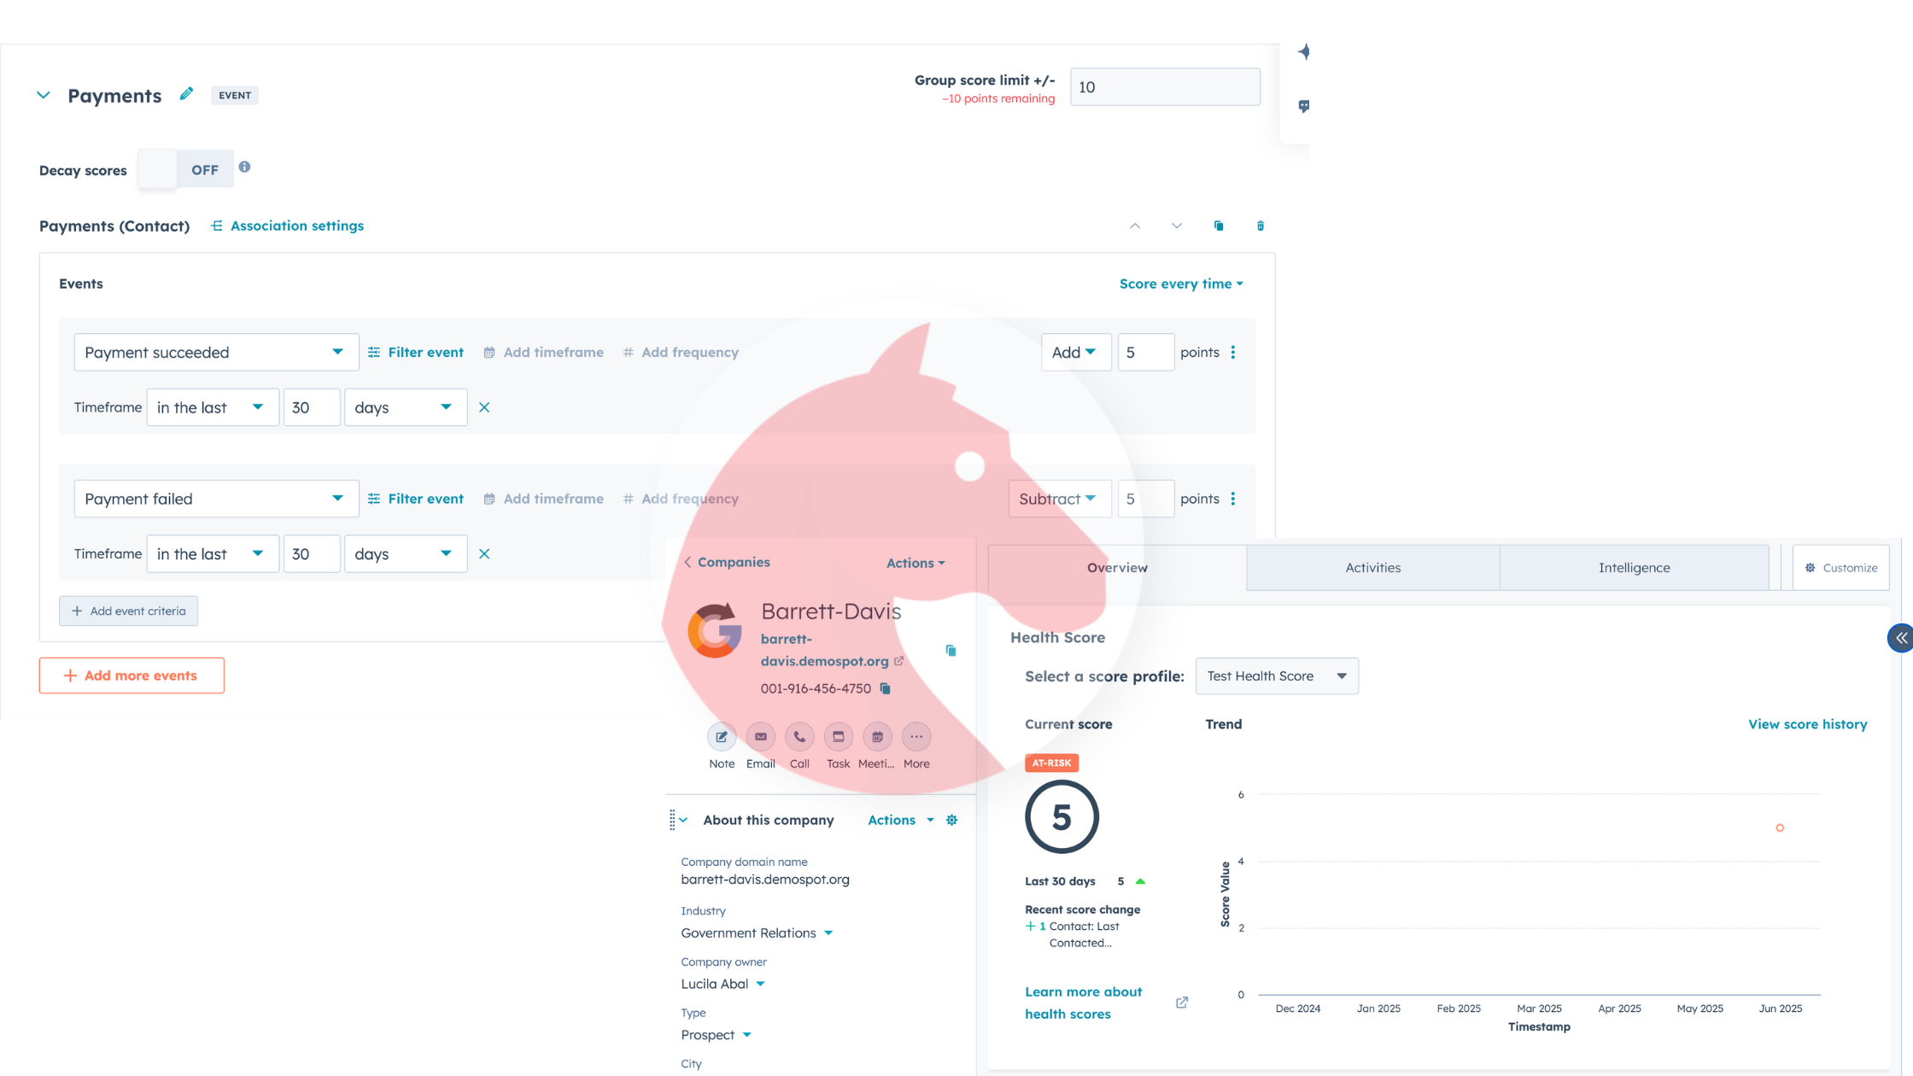
Task: Create a Task for Barrett-Davis
Action: 838,737
